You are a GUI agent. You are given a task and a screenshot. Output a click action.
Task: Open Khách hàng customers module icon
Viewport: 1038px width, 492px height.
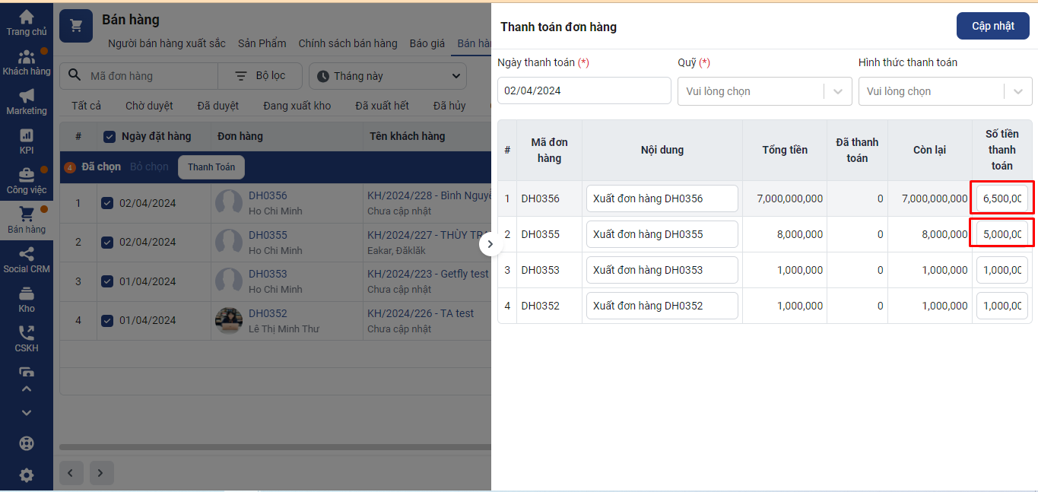click(x=27, y=58)
